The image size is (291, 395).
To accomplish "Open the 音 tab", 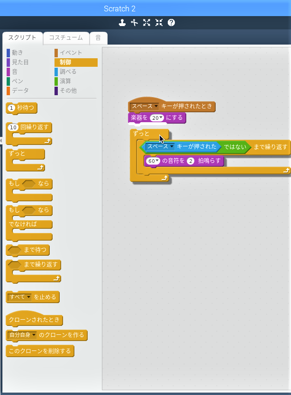I will pyautogui.click(x=99, y=38).
